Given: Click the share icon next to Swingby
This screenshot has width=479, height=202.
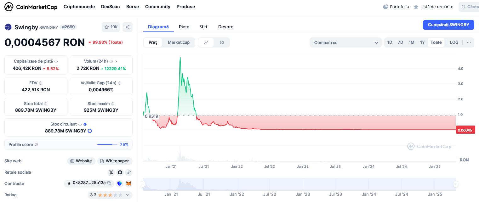Looking at the screenshot, I should (x=128, y=27).
